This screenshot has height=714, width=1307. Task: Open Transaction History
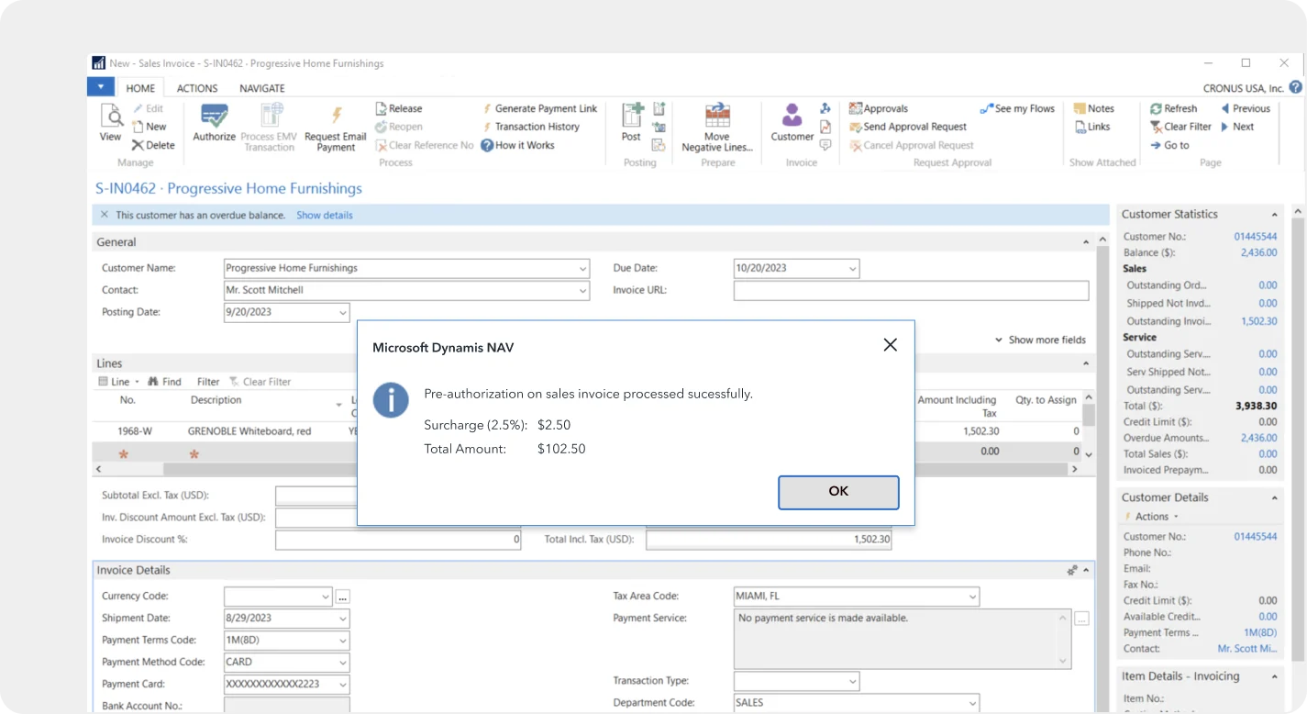531,127
